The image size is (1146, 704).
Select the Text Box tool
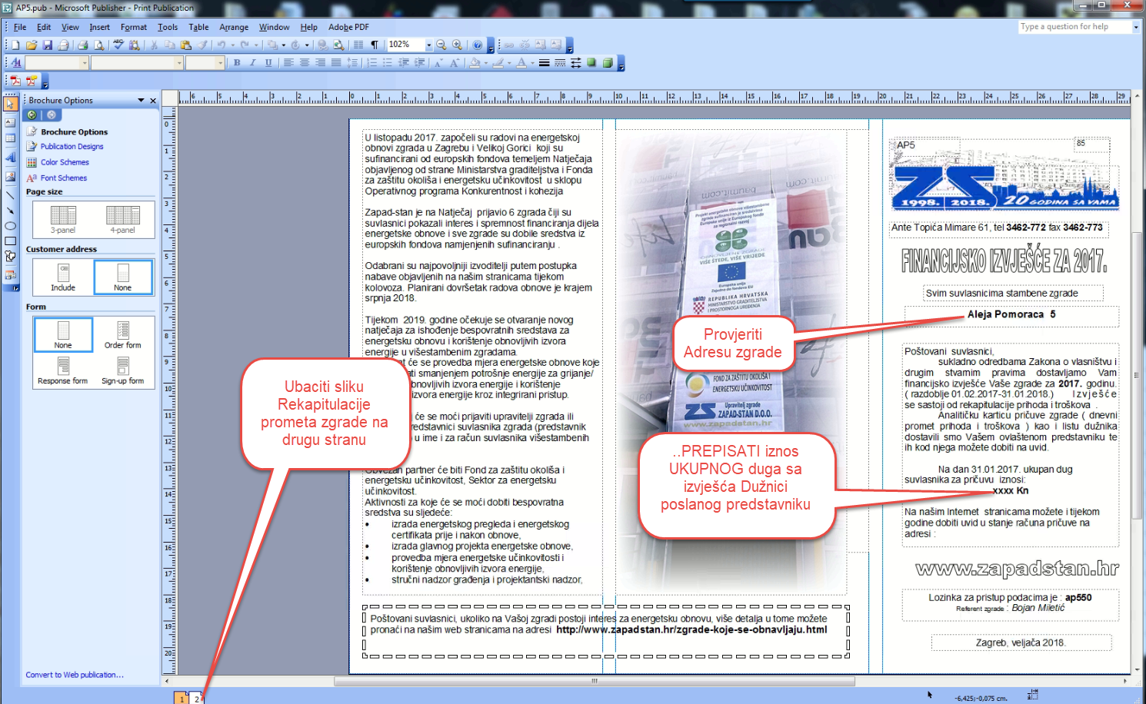click(x=10, y=122)
